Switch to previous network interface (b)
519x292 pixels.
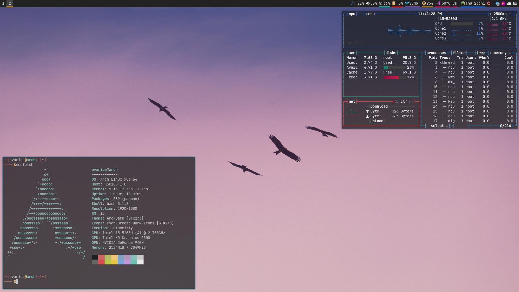click(x=396, y=102)
